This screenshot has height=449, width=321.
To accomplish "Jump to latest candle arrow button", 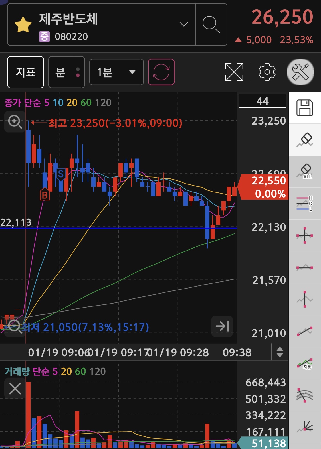I will click(222, 326).
